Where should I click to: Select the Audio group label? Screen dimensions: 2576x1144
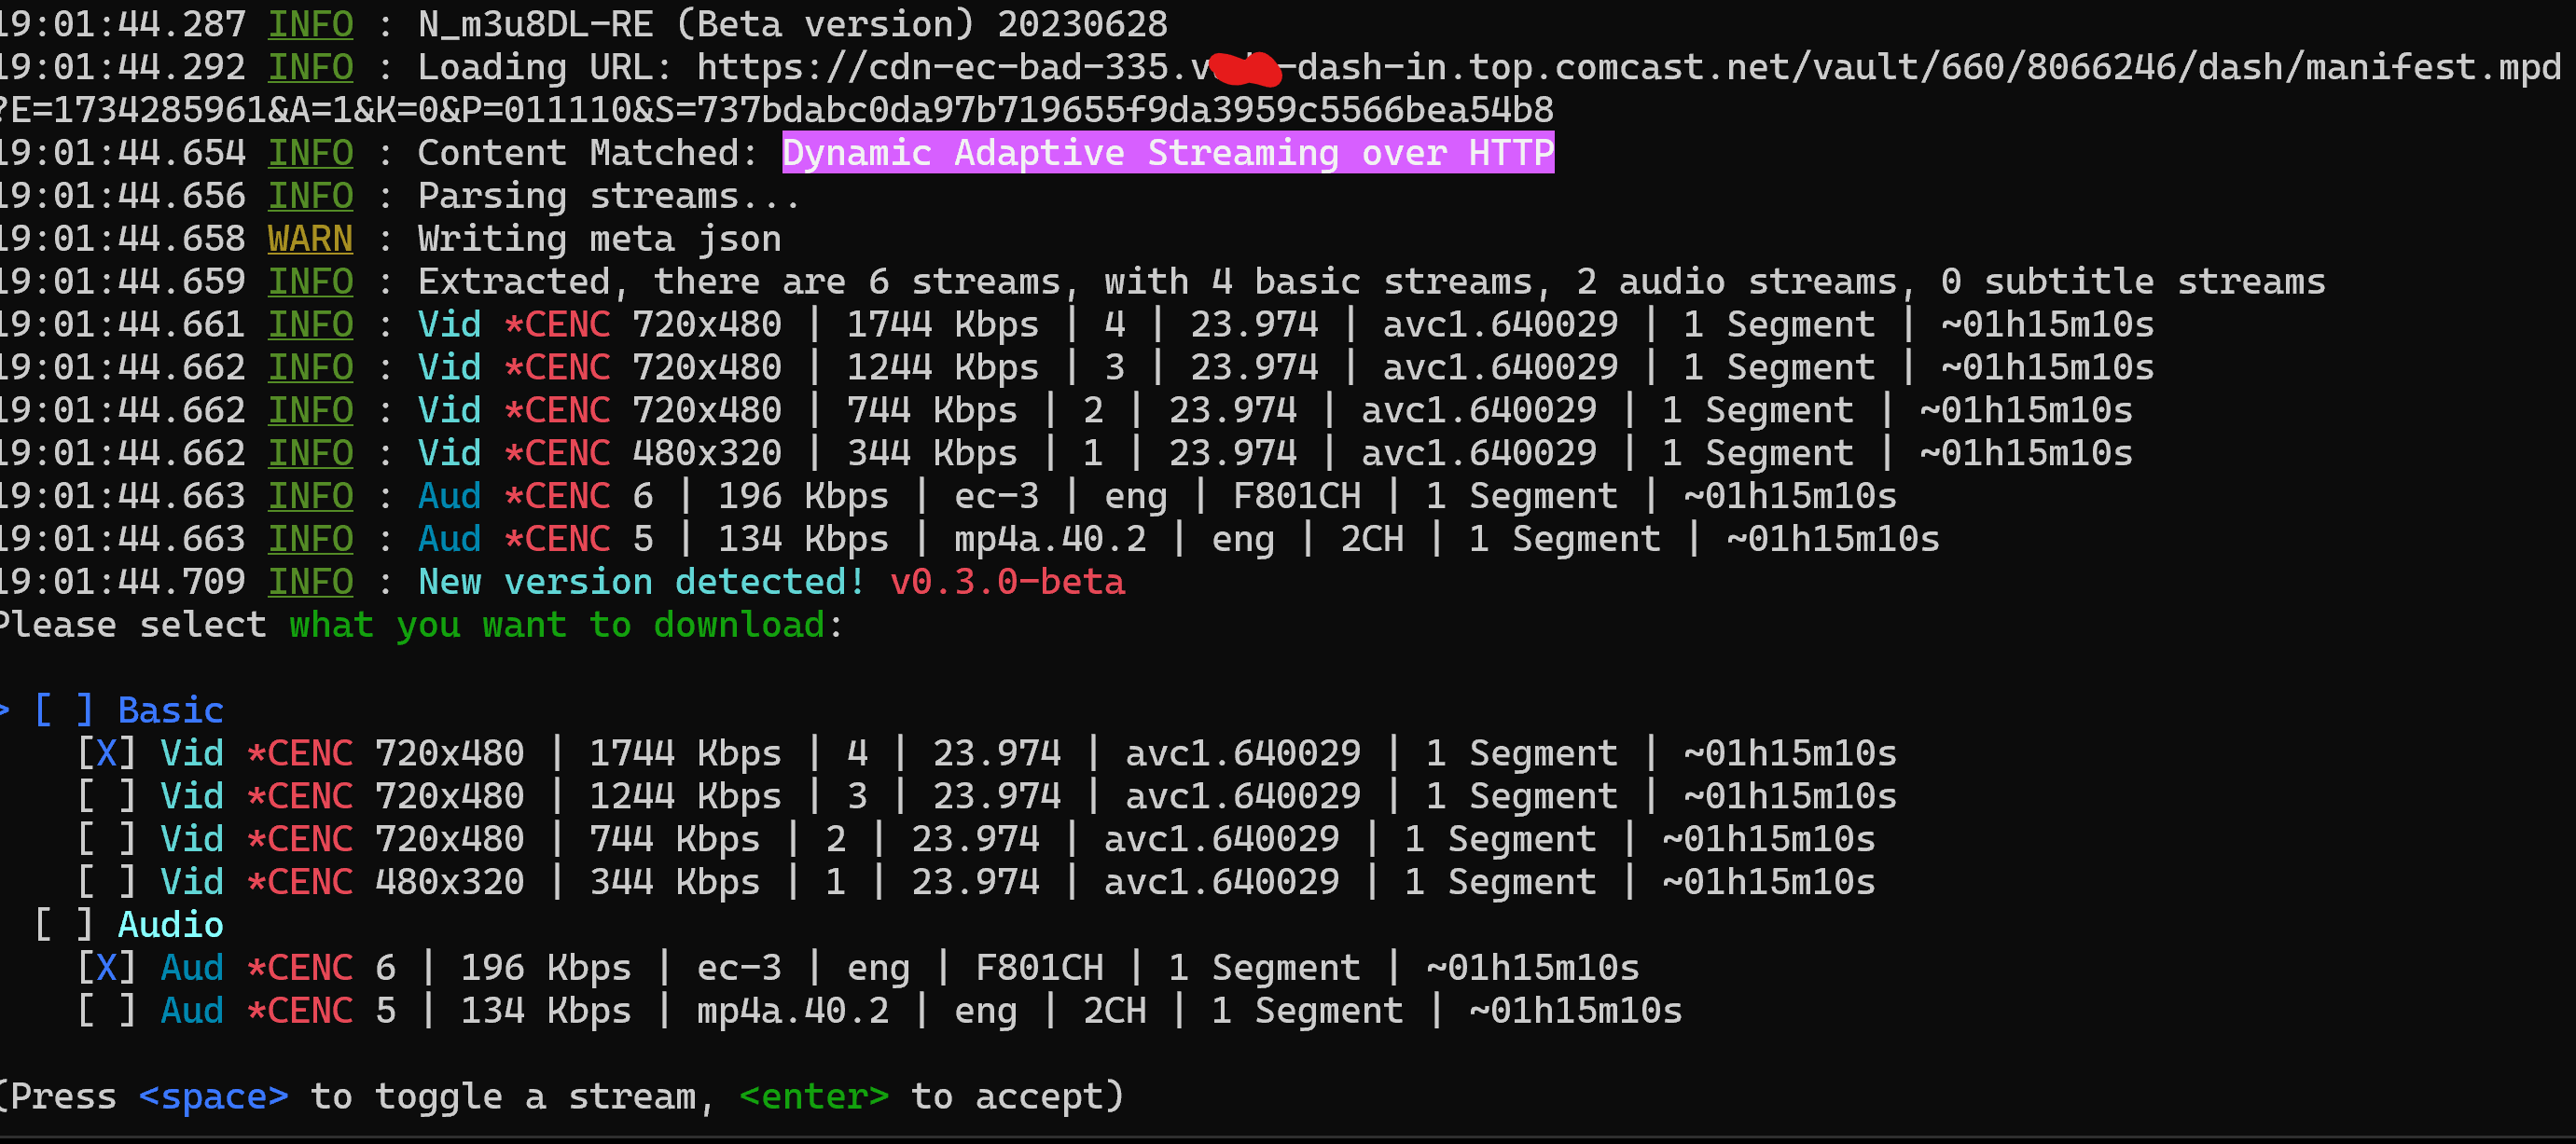pos(170,925)
